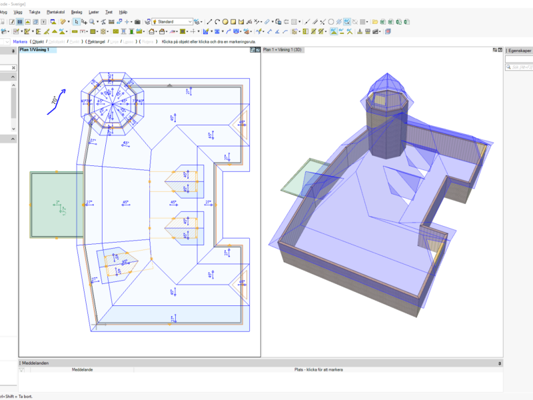Collapse the second left panel section chevron
The image size is (533, 400).
click(x=13, y=139)
